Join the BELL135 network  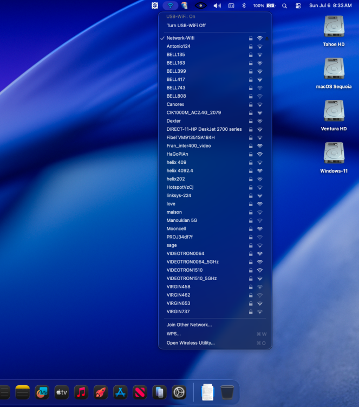215,54
